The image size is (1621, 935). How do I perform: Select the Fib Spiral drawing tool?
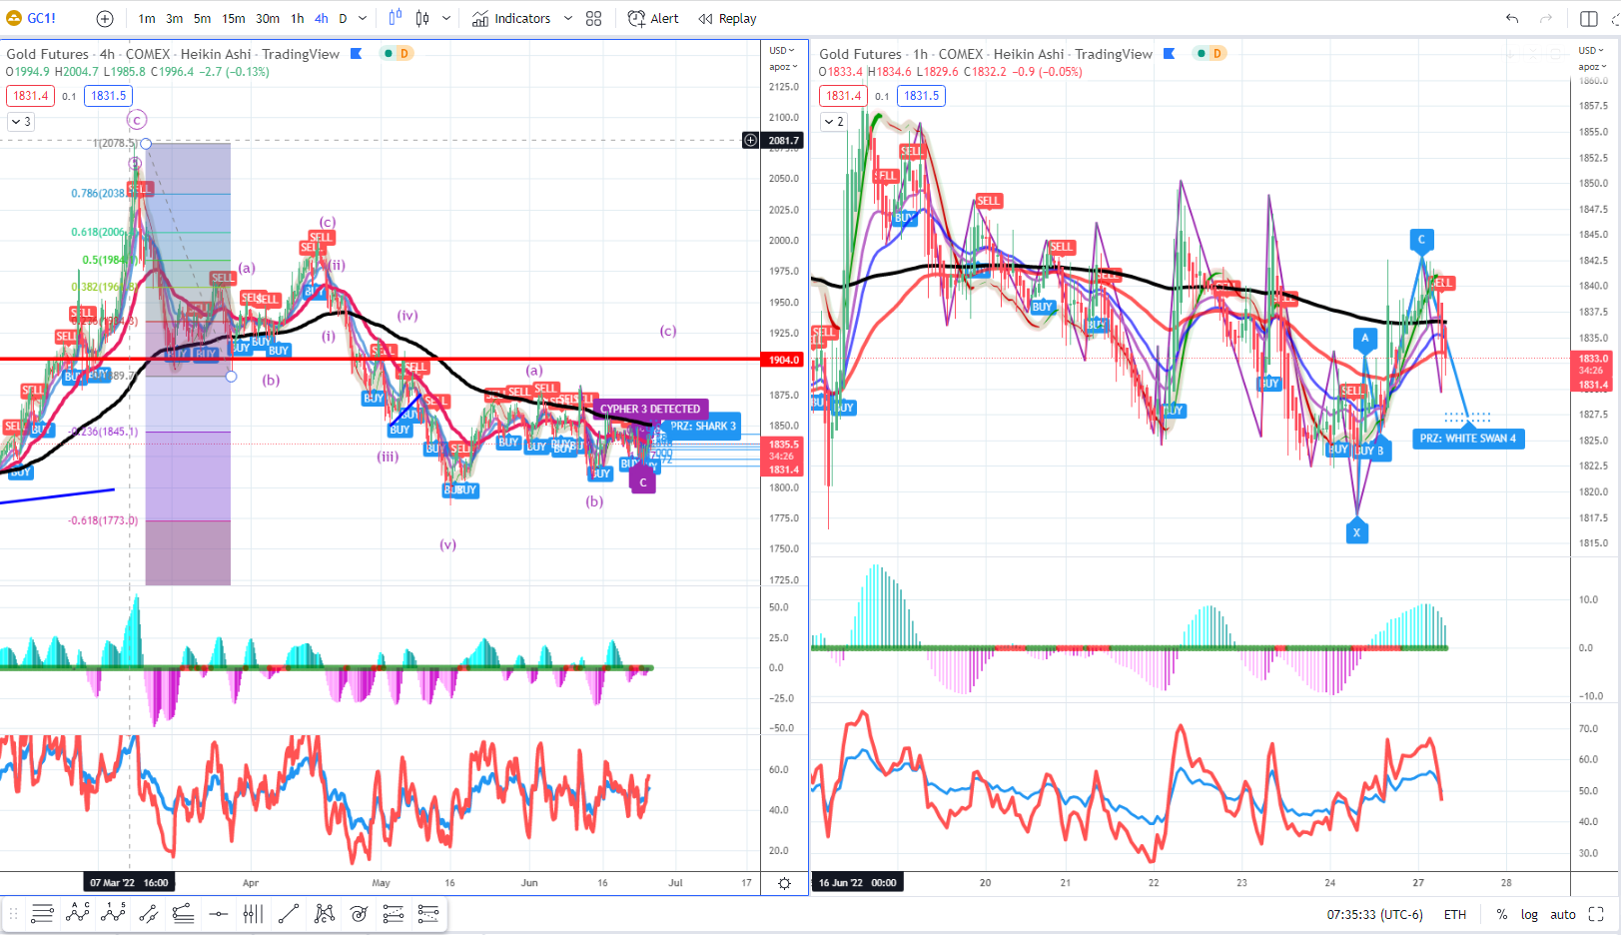click(359, 913)
